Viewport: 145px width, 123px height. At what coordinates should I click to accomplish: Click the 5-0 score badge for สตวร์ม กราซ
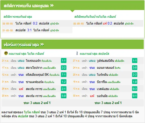pos(64,96)
